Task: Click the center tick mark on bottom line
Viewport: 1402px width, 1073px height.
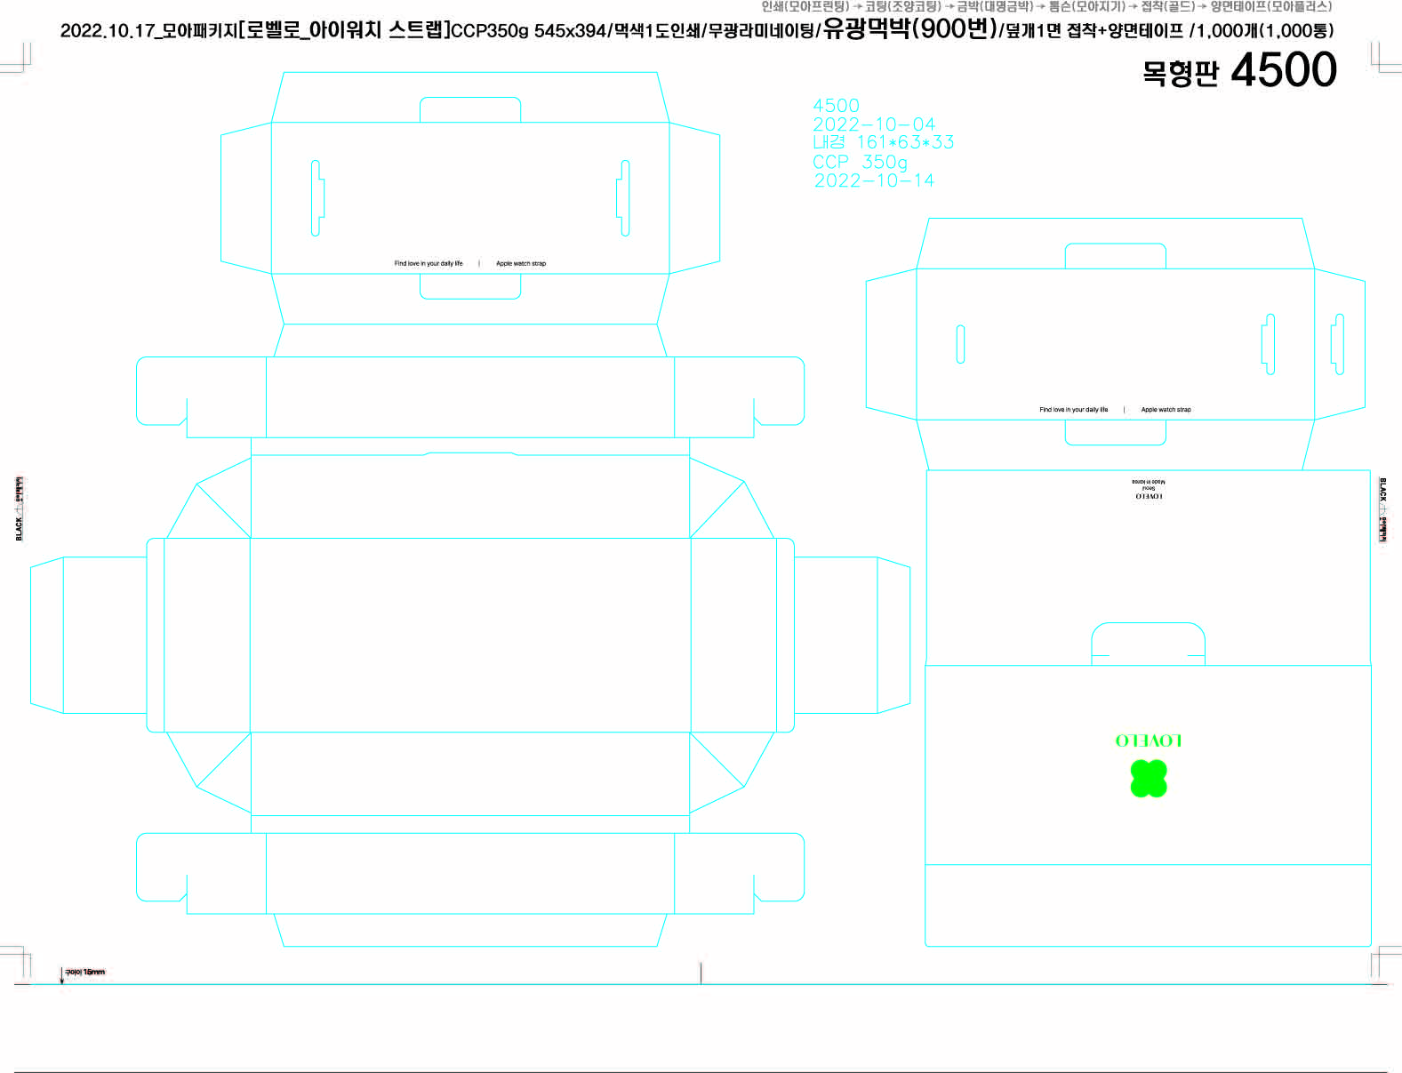Action: coord(701,973)
